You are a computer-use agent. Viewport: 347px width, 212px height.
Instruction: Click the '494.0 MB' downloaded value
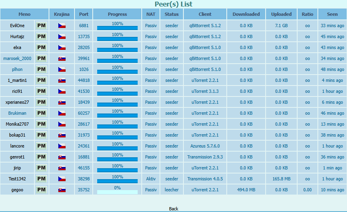click(246, 190)
